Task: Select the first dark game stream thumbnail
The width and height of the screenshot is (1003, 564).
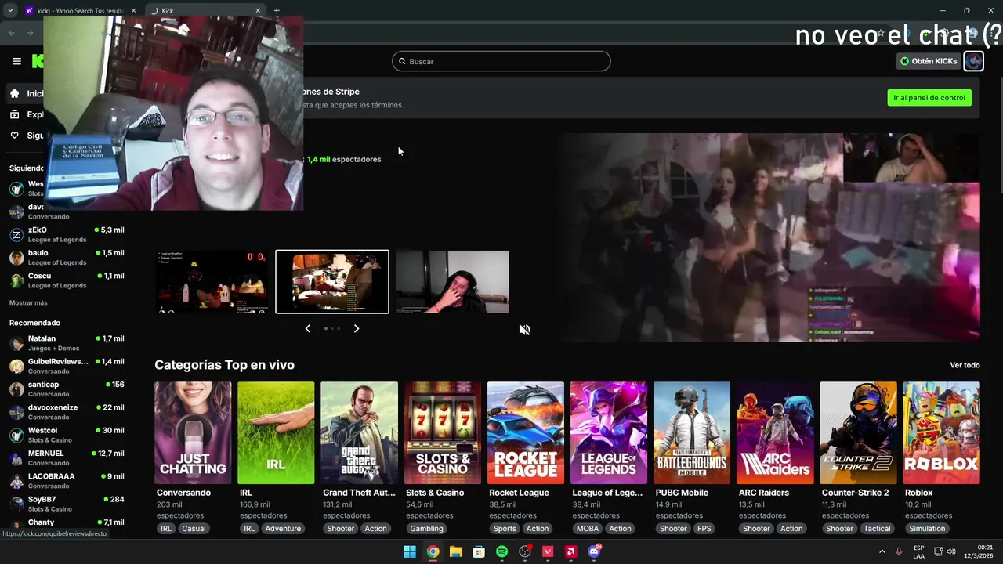Action: click(212, 282)
